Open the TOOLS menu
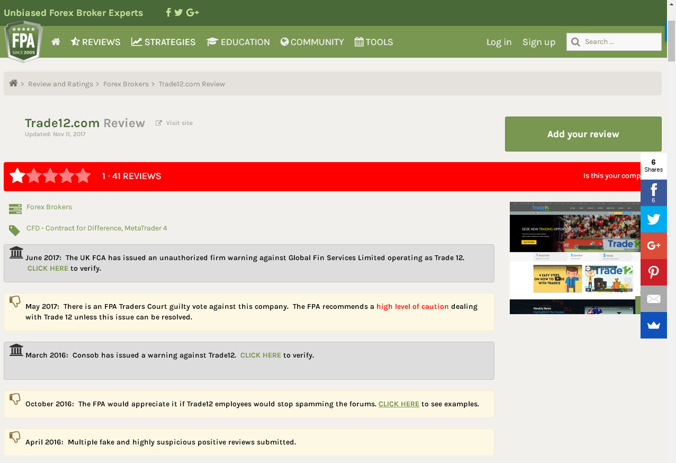The width and height of the screenshot is (676, 463). pos(374,42)
